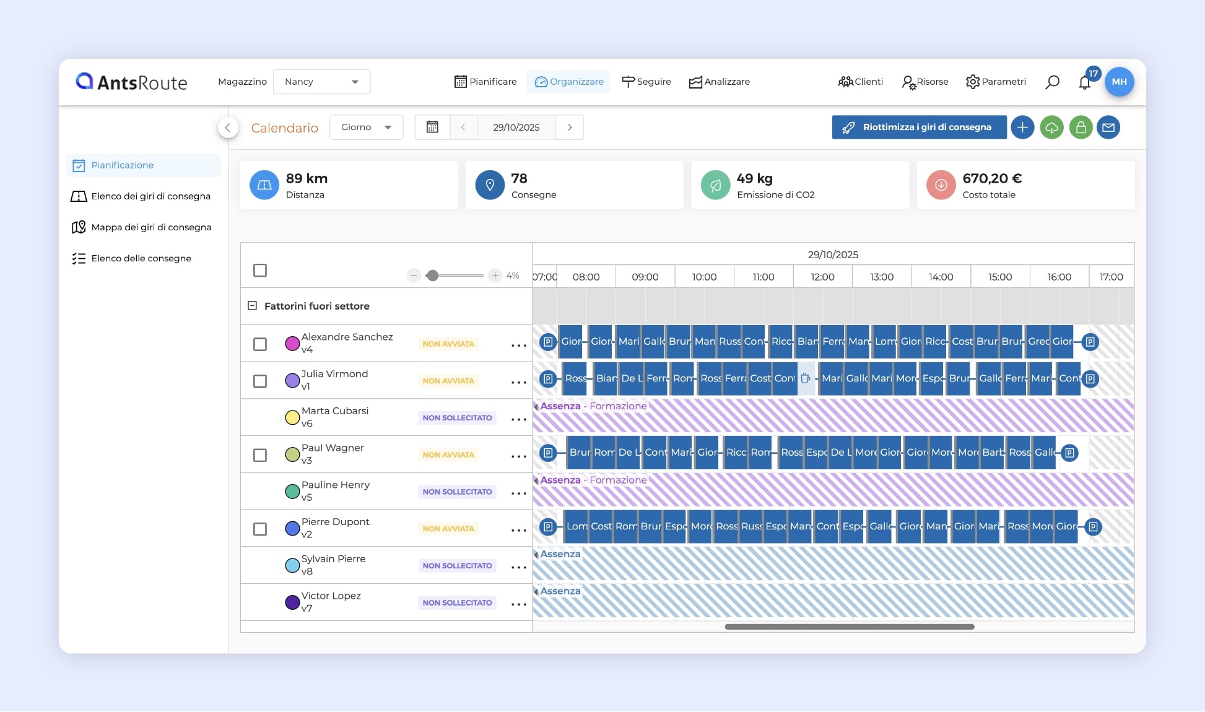Screen dimensions: 1205x712
Task: Click the envelope email icon
Action: point(1108,128)
